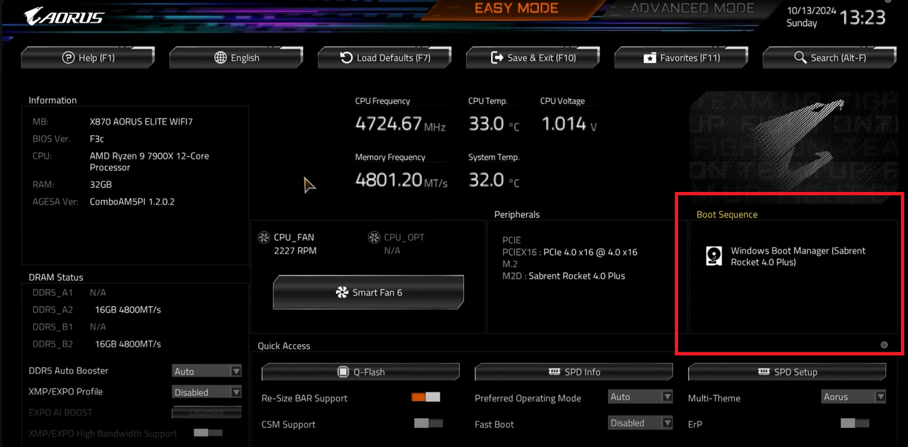This screenshot has width=908, height=447.
Task: Click the 10/13/2024 date
Action: pos(812,11)
